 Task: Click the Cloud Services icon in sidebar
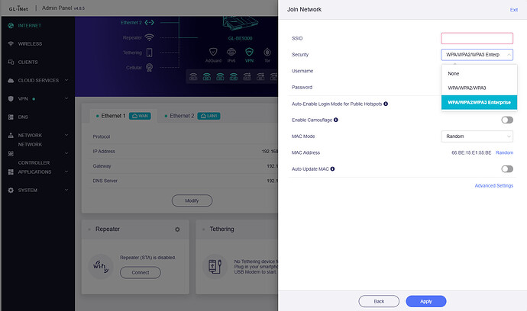11,80
